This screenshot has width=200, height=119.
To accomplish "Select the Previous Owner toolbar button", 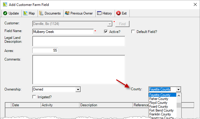I will [79, 13].
